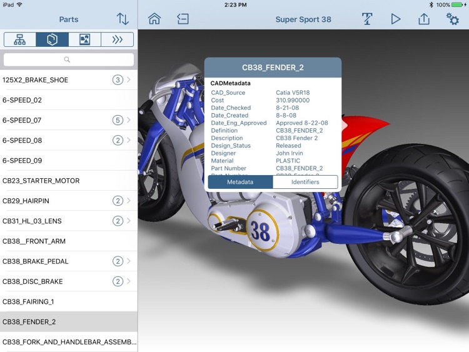Tap the count badge 2 for 6-SPEED_08
The width and height of the screenshot is (469, 352).
point(118,140)
